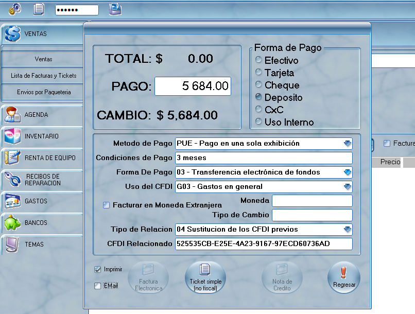The image size is (415, 314).
Task: Select CxC payment option
Action: [258, 109]
